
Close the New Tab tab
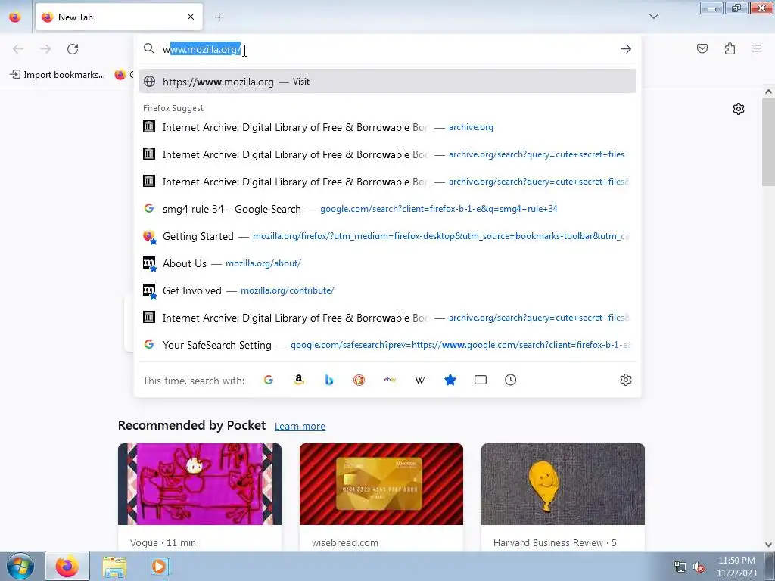click(191, 17)
